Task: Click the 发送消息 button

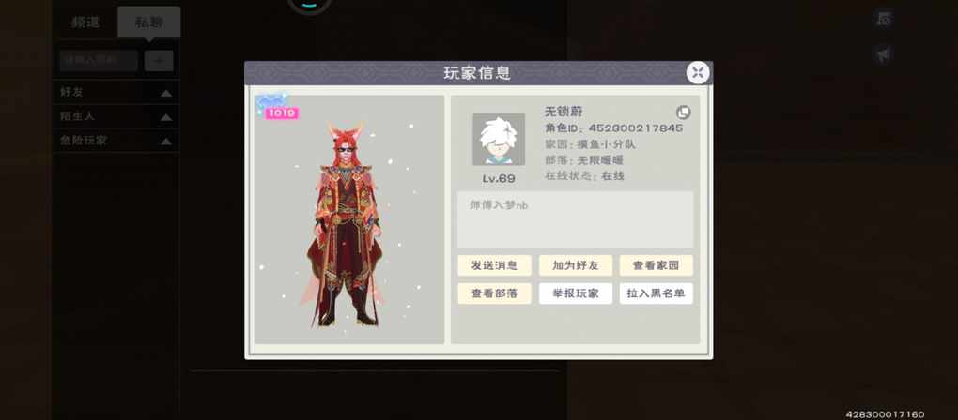Action: coord(494,265)
